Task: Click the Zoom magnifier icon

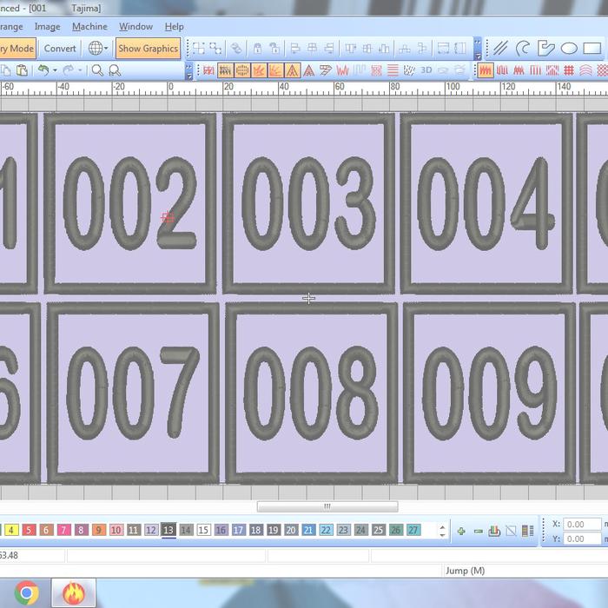Action: [x=97, y=70]
